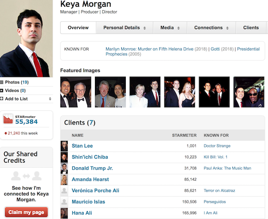The height and width of the screenshot is (219, 268).
Task: Click the Videos play icon in sidebar
Action: 2,91
